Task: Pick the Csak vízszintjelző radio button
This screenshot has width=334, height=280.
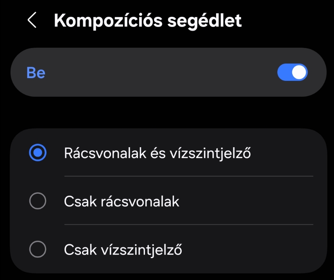Action: point(38,250)
